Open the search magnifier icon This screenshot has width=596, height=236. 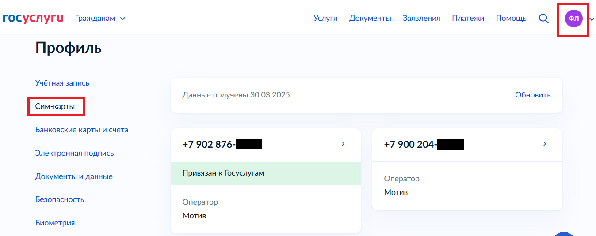click(544, 19)
